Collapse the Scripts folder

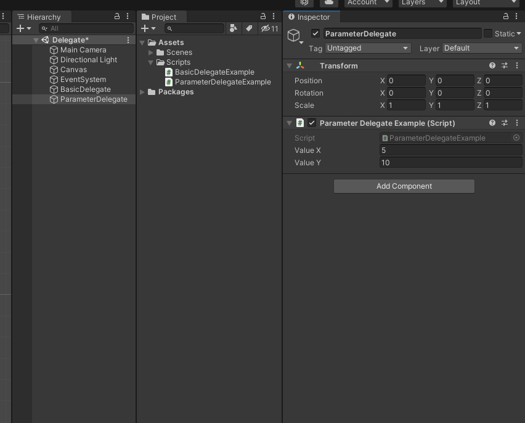(x=151, y=62)
